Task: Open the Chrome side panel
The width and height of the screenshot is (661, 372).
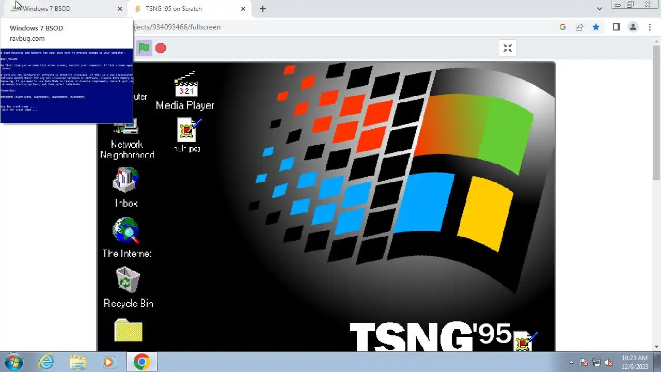Action: point(616,27)
